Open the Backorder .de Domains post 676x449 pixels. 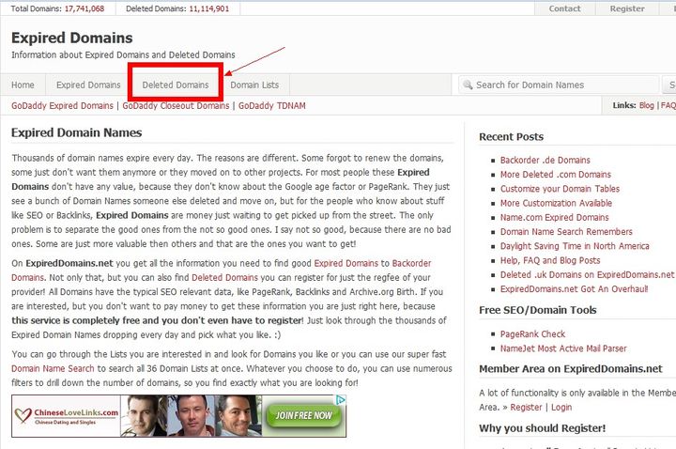[545, 161]
